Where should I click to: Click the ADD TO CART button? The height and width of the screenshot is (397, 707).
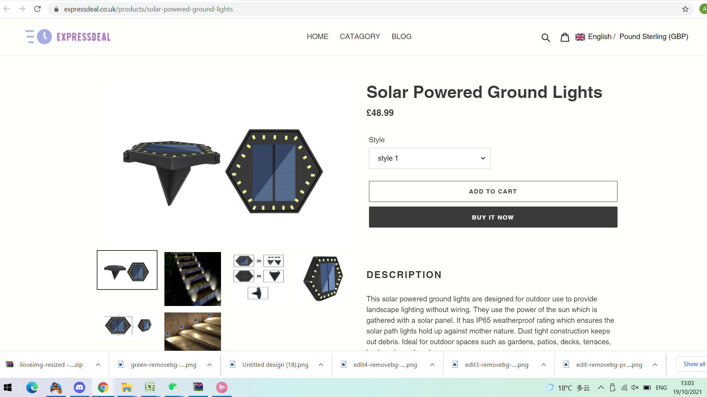[x=493, y=191]
